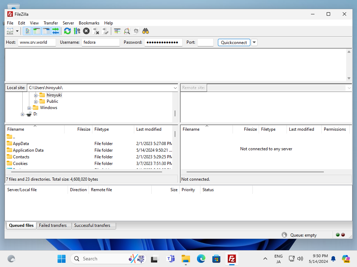Open the Server menu
Screen dimensions: 357x267
(x=68, y=23)
